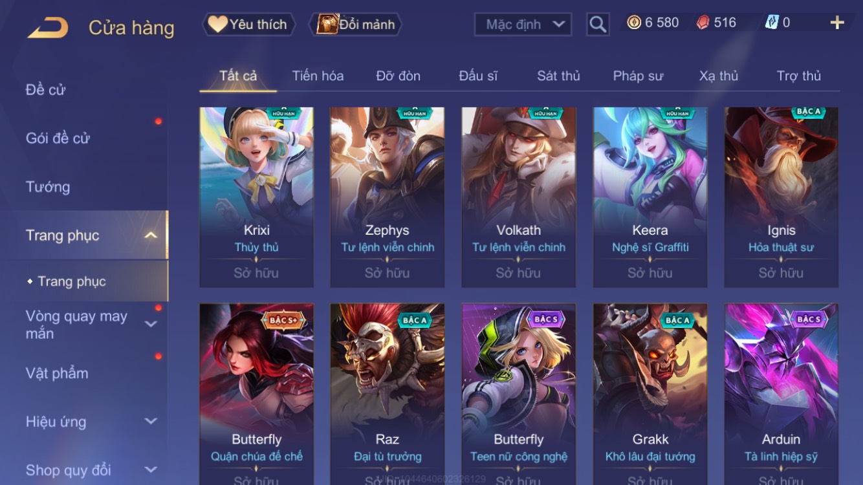Viewport: 863px width, 485px height.
Task: Switch to the Pháp sư tab
Action: [x=638, y=76]
